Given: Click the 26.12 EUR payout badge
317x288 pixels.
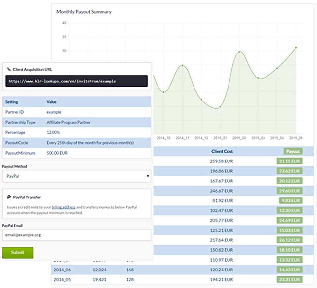Looking at the screenshot, I should tap(290, 240).
